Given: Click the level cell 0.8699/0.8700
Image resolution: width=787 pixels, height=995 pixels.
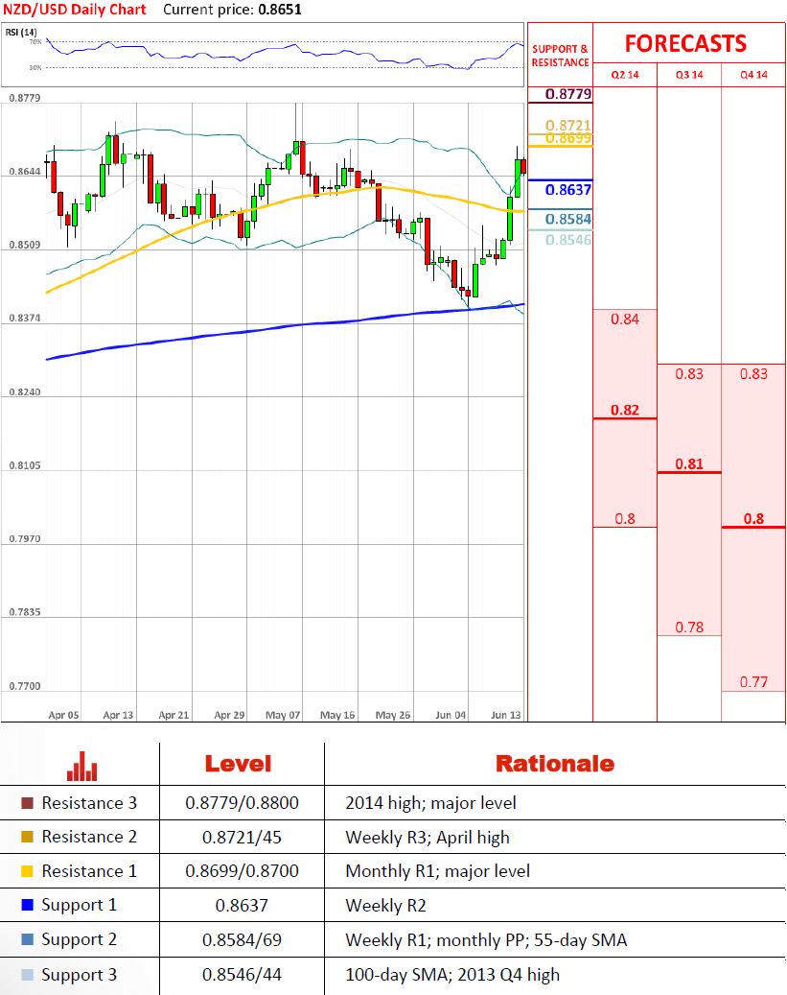Looking at the screenshot, I should (x=242, y=870).
